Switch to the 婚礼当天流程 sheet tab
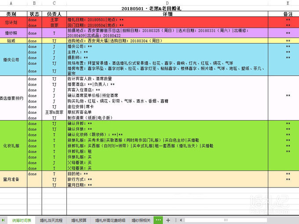The height and width of the screenshot is (224, 299). tap(51, 220)
